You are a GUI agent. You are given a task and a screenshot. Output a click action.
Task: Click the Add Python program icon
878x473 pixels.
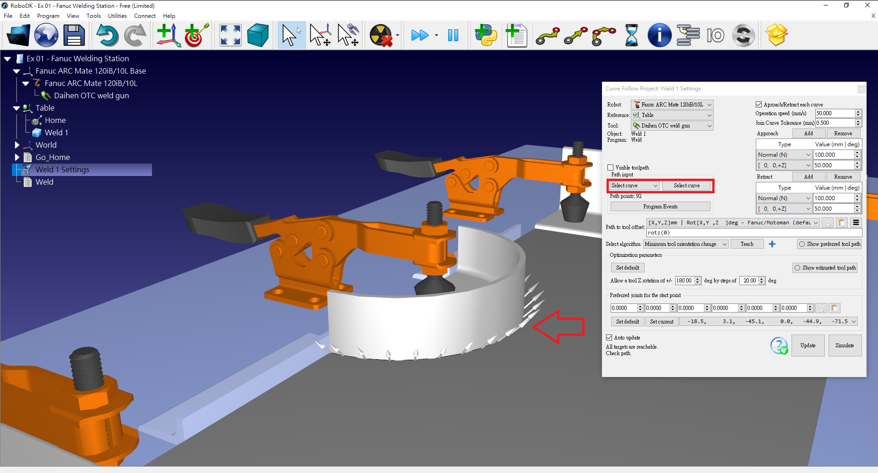coord(486,35)
